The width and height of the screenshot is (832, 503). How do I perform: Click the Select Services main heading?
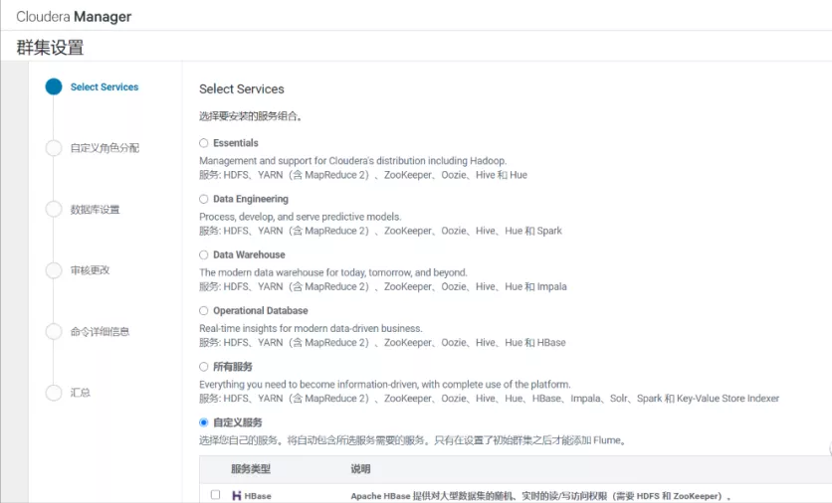point(242,89)
